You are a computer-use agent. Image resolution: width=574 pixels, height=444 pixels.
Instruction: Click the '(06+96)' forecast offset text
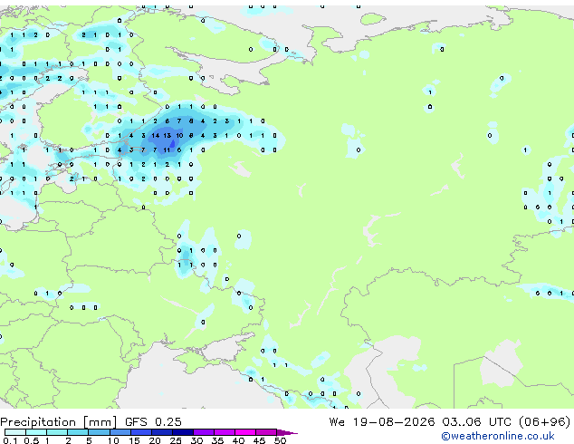pos(545,421)
